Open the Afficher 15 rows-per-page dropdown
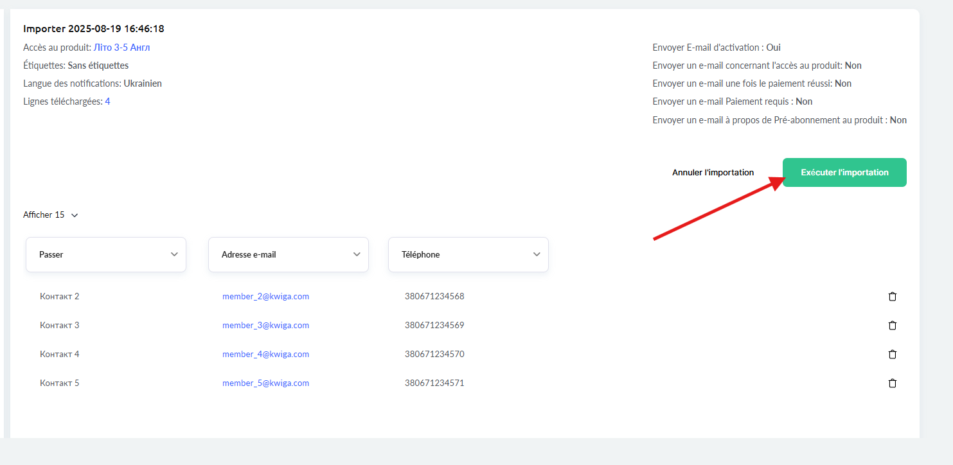 point(51,215)
